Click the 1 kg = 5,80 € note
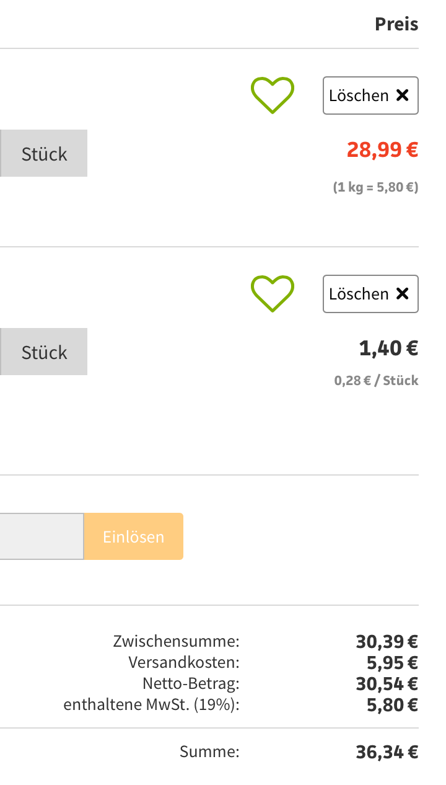The width and height of the screenshot is (446, 785). [x=375, y=187]
